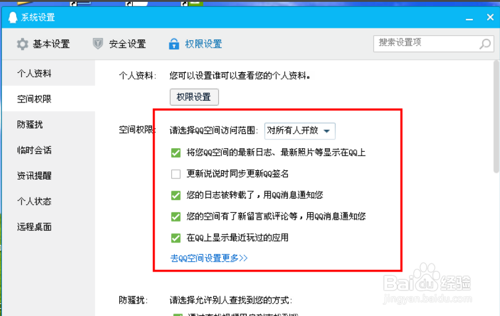
Task: Click the QQ penguin icon in title bar
Action: 13,17
